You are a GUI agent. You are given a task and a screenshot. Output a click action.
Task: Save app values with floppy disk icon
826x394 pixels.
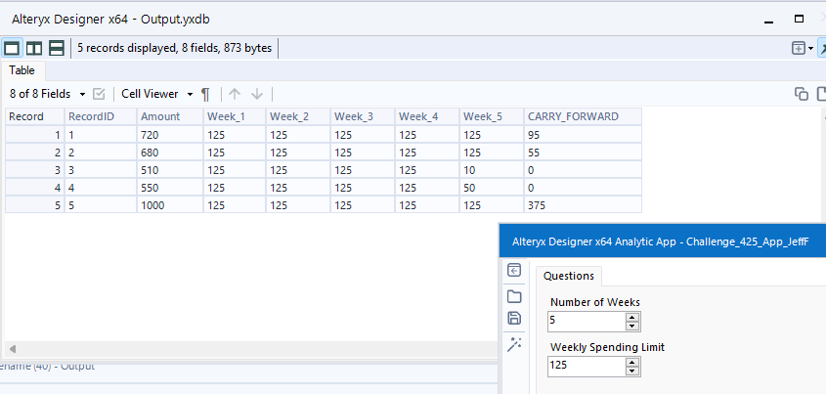(x=514, y=318)
